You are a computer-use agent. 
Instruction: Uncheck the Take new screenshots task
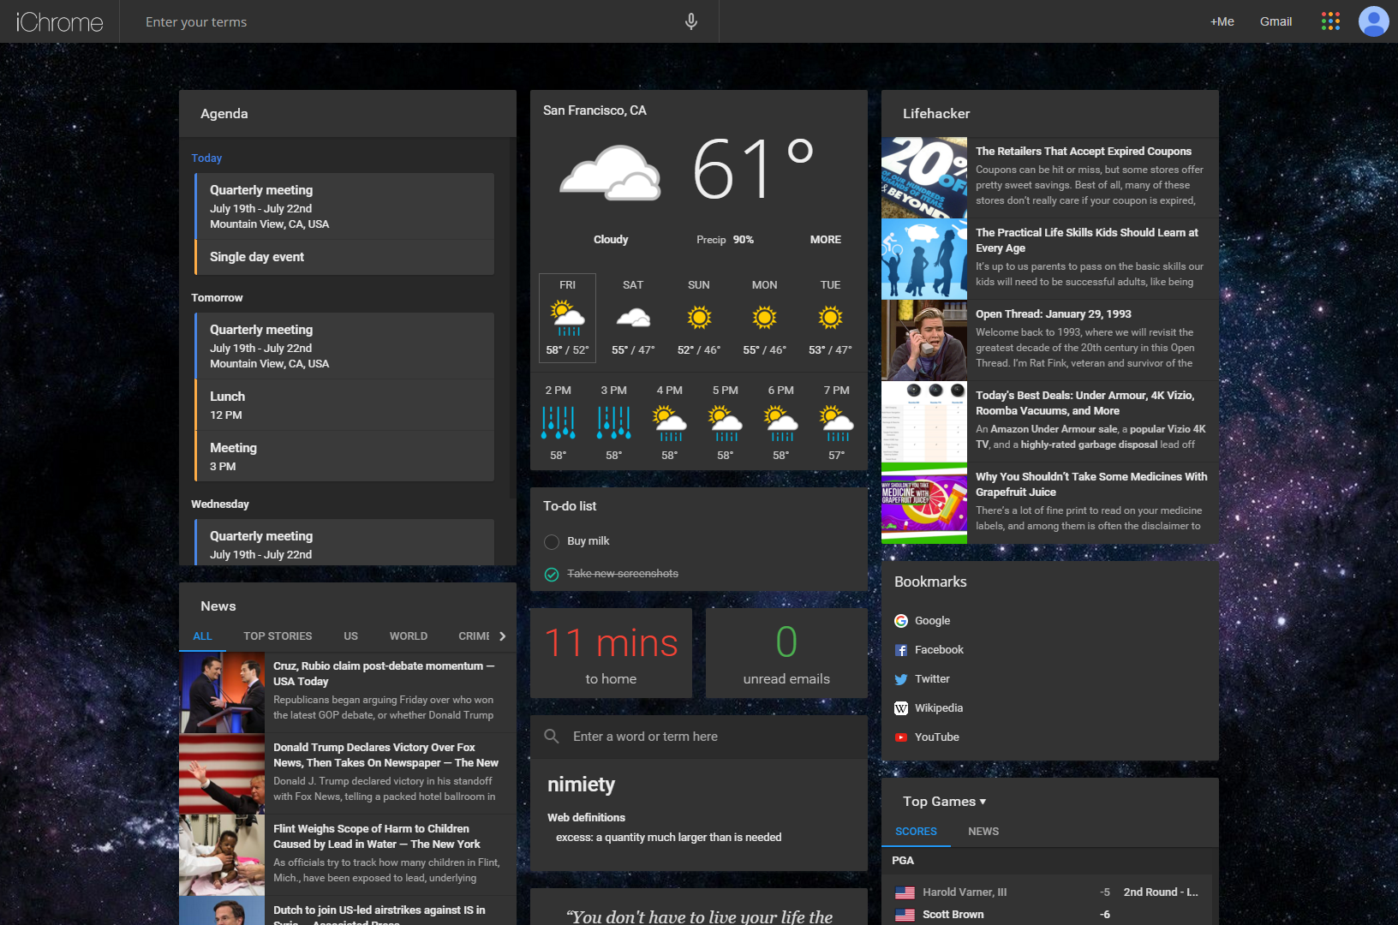[552, 574]
